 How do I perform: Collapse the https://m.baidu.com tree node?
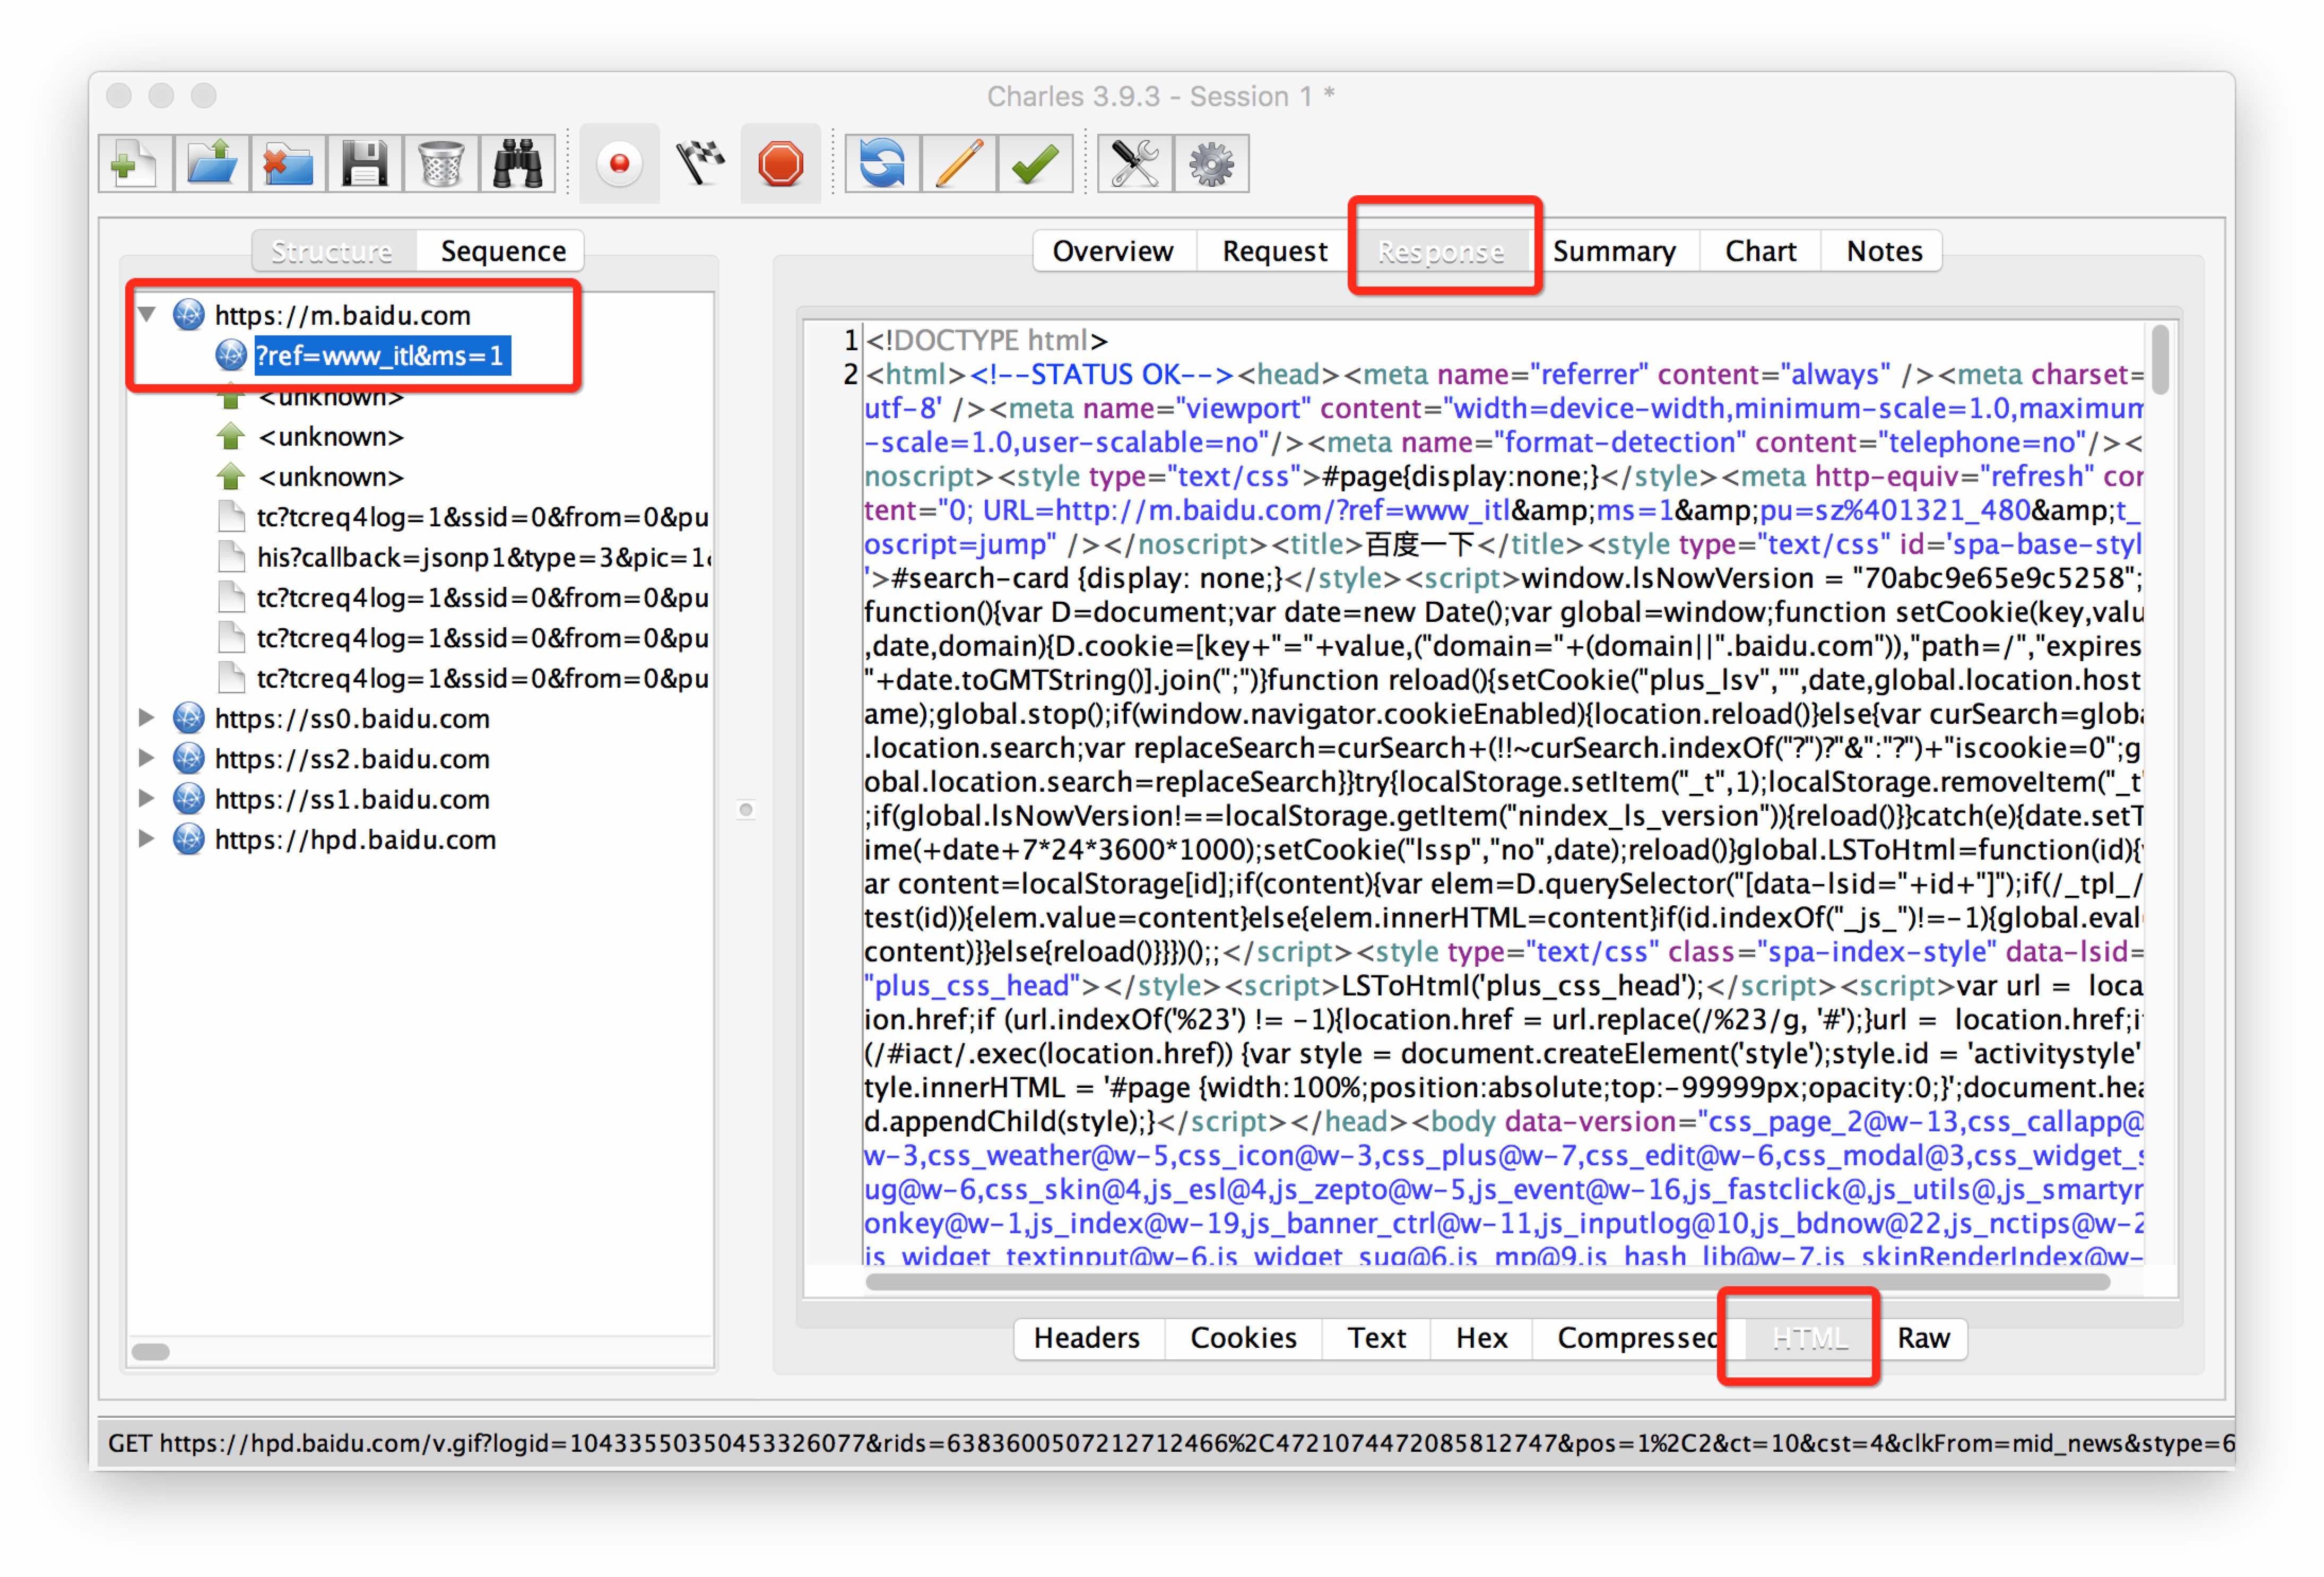click(147, 315)
